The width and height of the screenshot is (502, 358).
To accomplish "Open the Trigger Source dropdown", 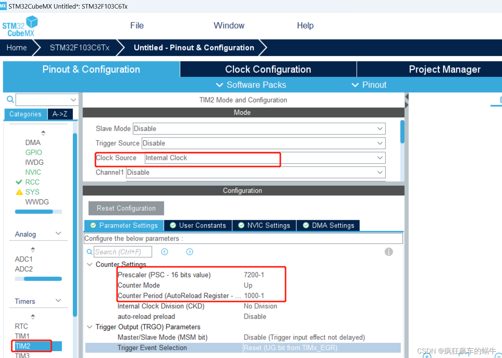I will [x=380, y=143].
